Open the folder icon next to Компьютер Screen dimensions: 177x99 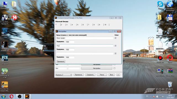[14, 5]
